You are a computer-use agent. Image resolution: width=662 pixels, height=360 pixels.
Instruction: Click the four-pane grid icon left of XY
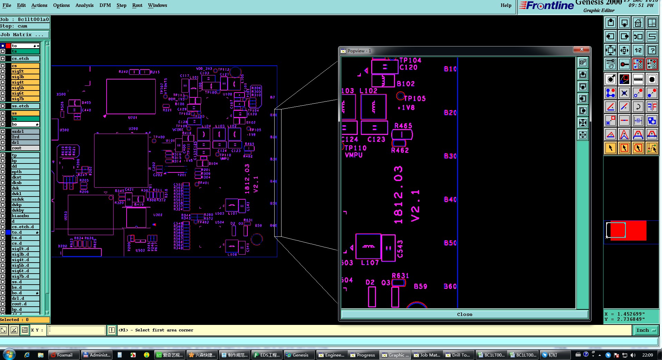coord(24,330)
